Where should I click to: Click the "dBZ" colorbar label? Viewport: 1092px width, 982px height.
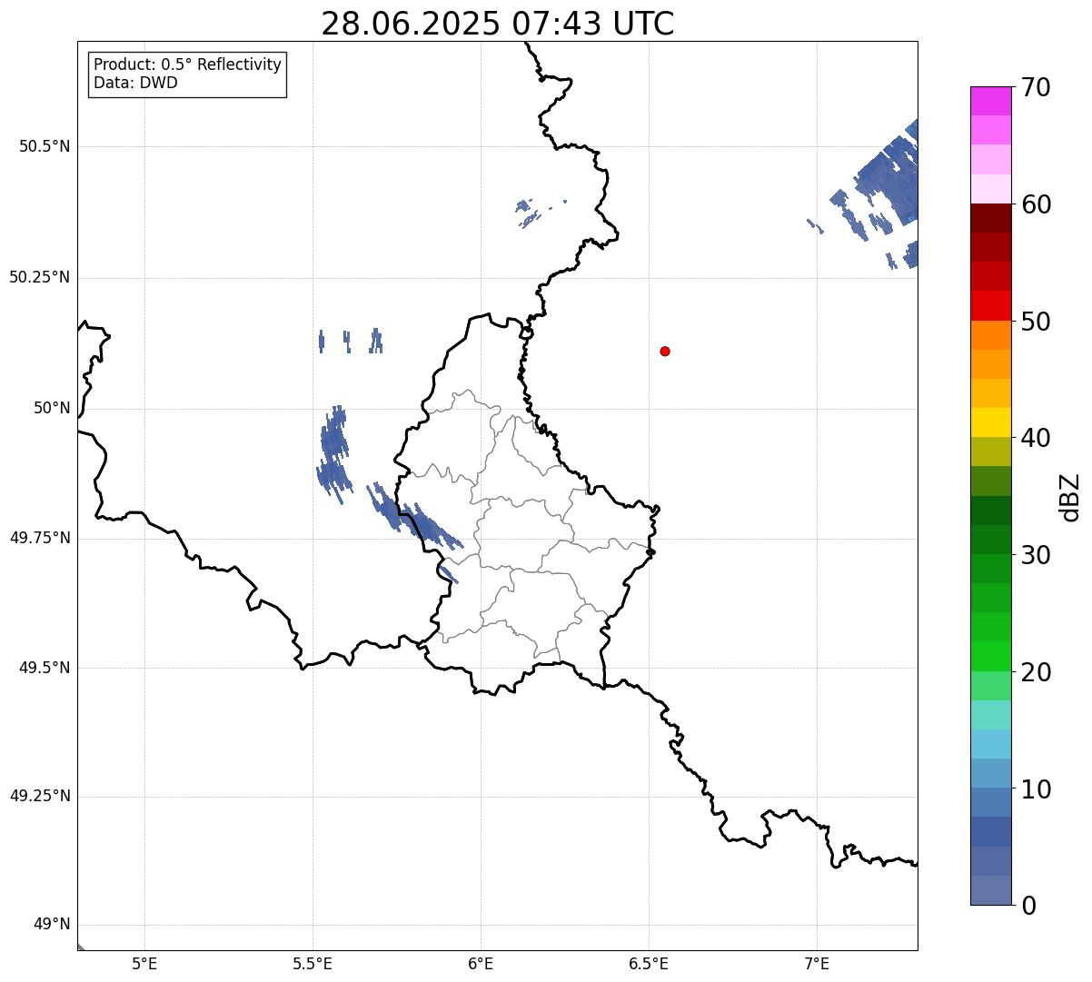coord(1071,496)
